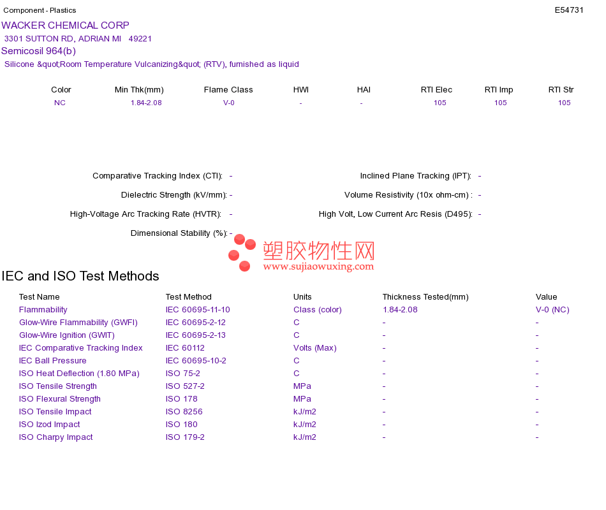Click the RTI Elec value 105
This screenshot has height=510, width=606.
440,103
